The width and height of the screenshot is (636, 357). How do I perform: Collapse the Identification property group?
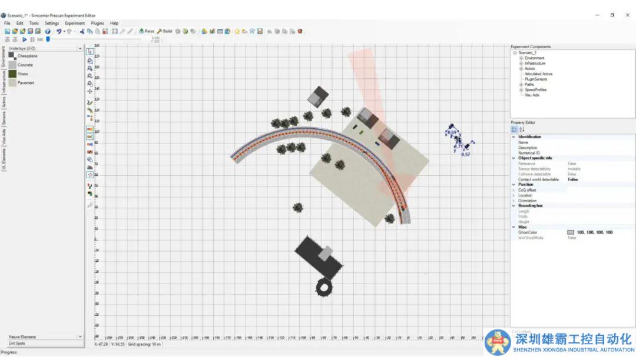512,137
